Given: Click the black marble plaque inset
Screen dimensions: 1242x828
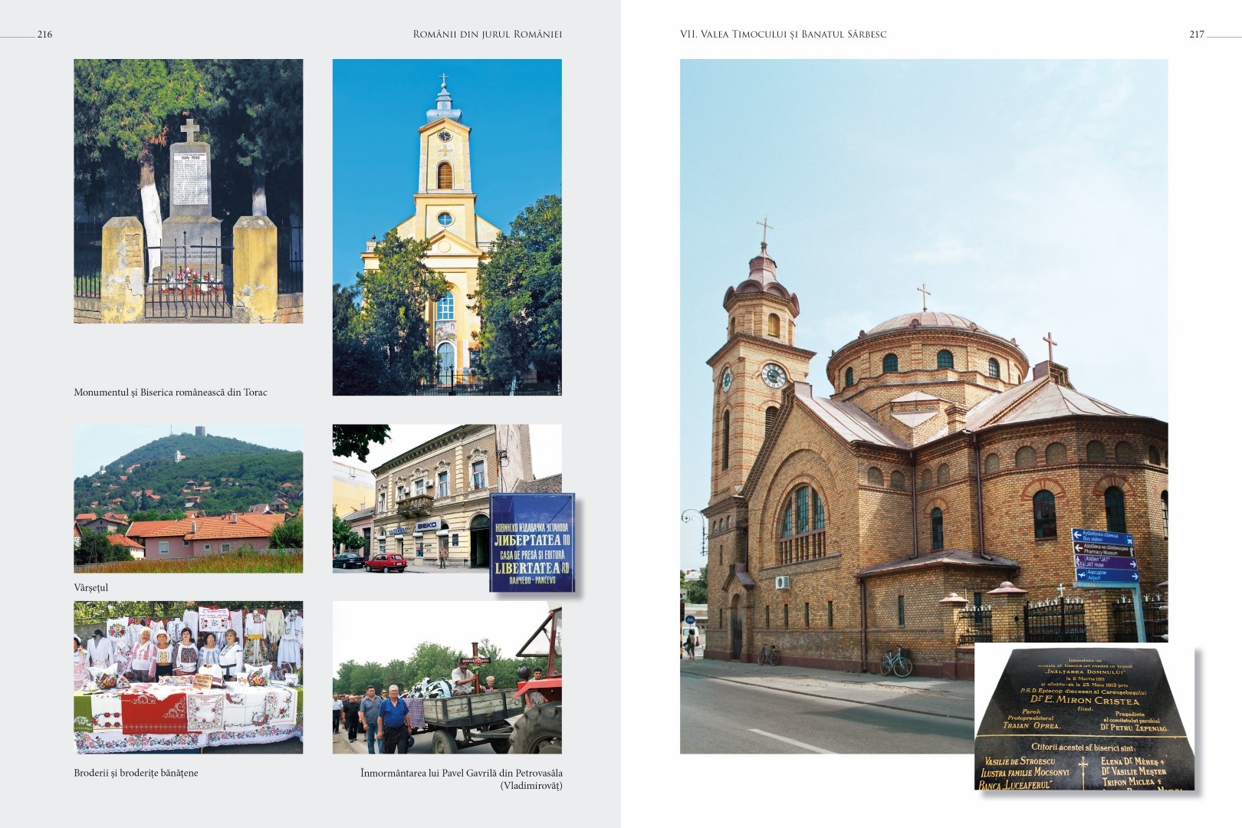Looking at the screenshot, I should [1084, 718].
